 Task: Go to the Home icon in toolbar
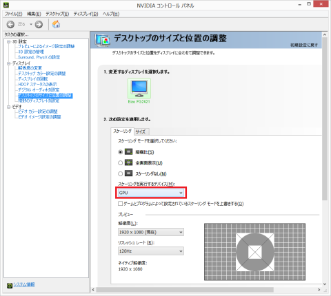coord(57,24)
